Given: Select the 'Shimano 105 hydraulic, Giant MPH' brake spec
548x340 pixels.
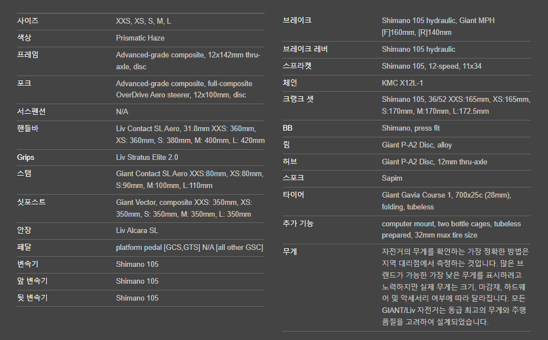Looking at the screenshot, I should pos(438,26).
